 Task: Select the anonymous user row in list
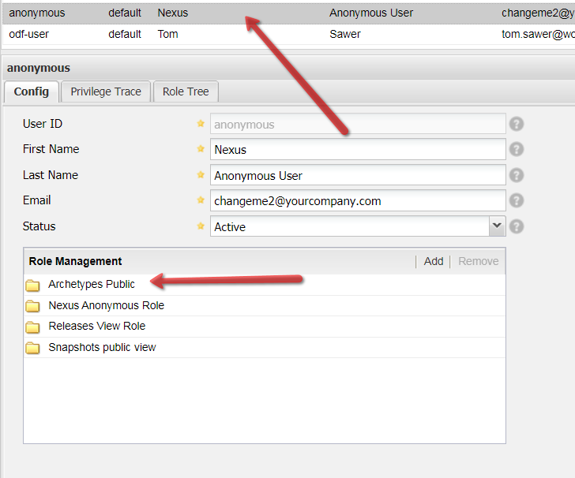tap(288, 13)
